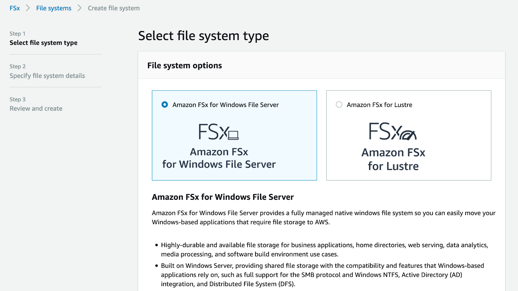
Task: Click the large 'for Lustre' card caption
Action: (393, 166)
